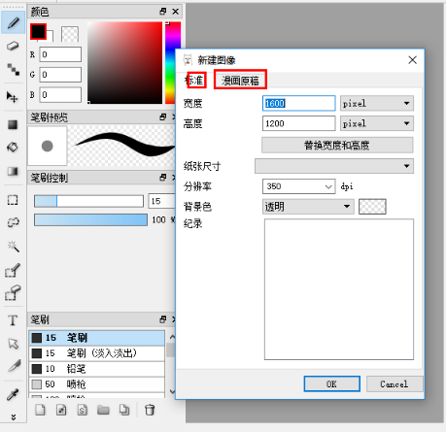The image size is (446, 432).
Task: Float the 笔刷 brush list panel
Action: (x=163, y=319)
